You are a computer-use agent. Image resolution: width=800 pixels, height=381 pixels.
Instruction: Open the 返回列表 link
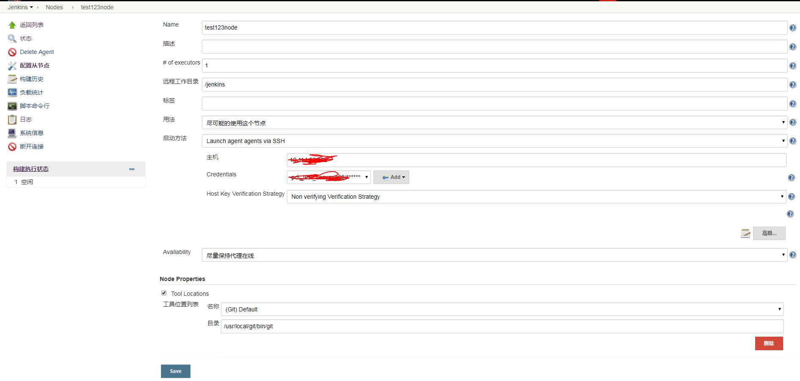[x=32, y=25]
